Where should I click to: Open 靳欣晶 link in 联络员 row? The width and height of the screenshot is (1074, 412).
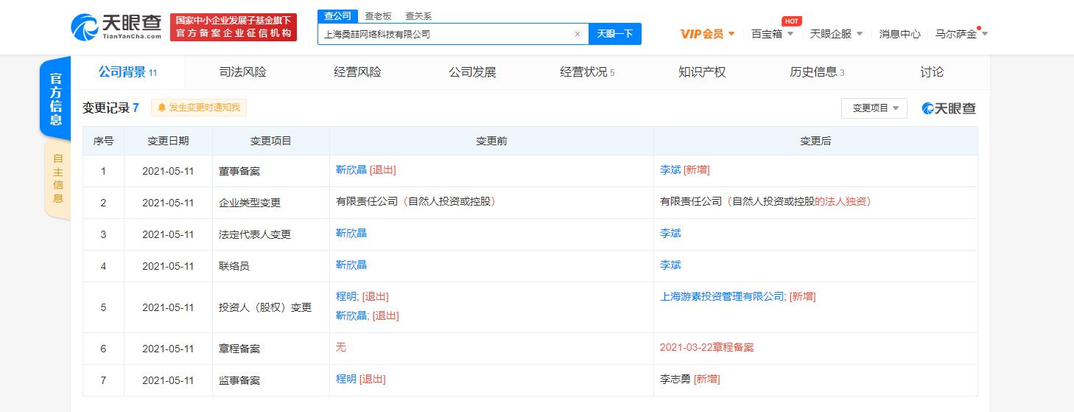tap(351, 265)
